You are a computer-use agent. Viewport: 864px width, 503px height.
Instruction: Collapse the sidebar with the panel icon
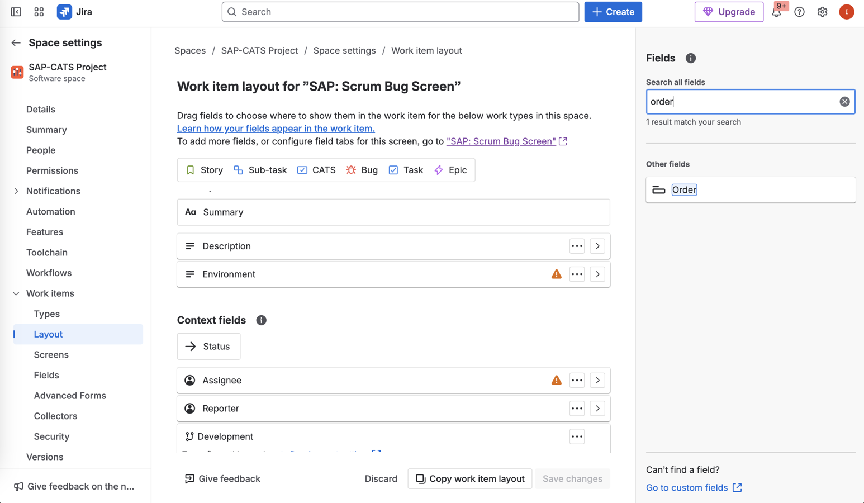pyautogui.click(x=16, y=12)
